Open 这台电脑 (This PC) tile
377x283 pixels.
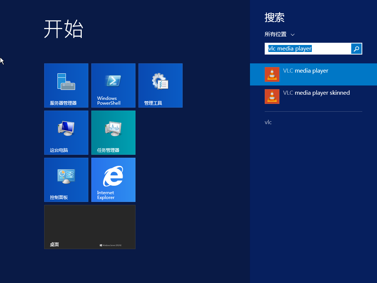66,132
